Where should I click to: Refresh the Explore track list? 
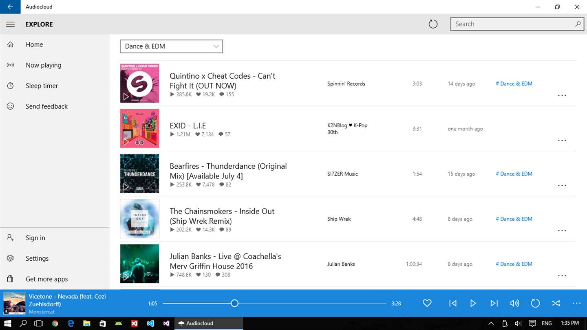tap(433, 24)
